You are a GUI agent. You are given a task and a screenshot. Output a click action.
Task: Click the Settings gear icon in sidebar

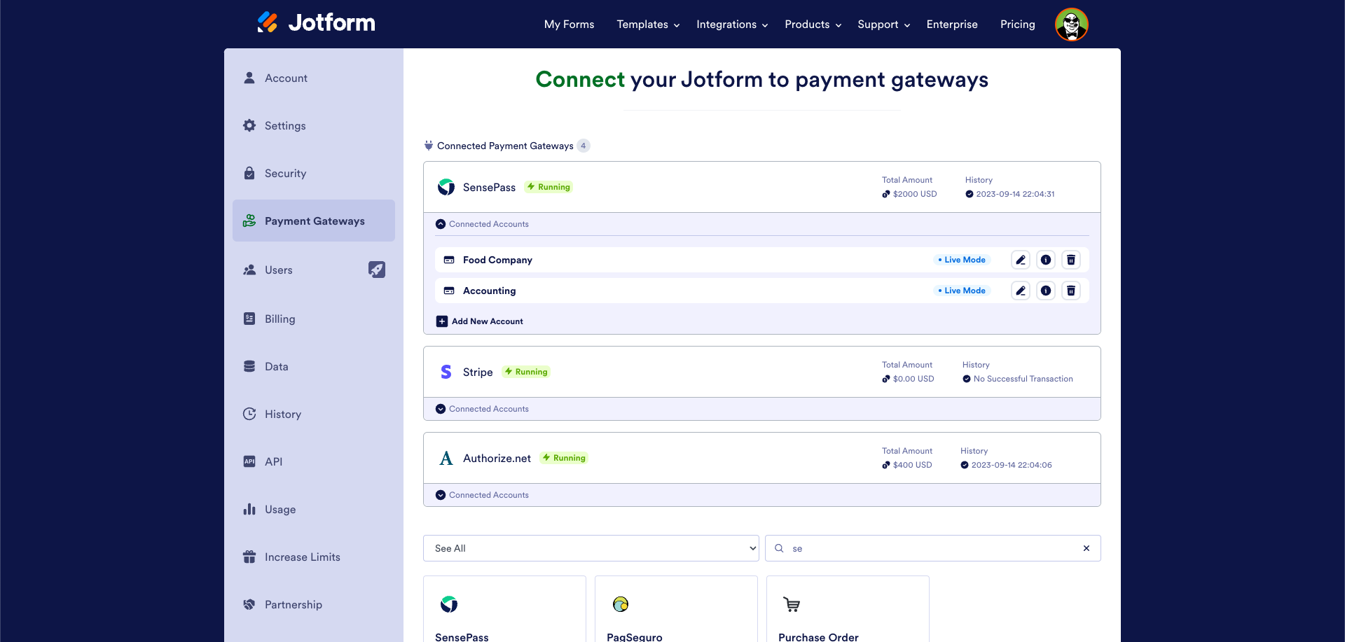coord(249,125)
